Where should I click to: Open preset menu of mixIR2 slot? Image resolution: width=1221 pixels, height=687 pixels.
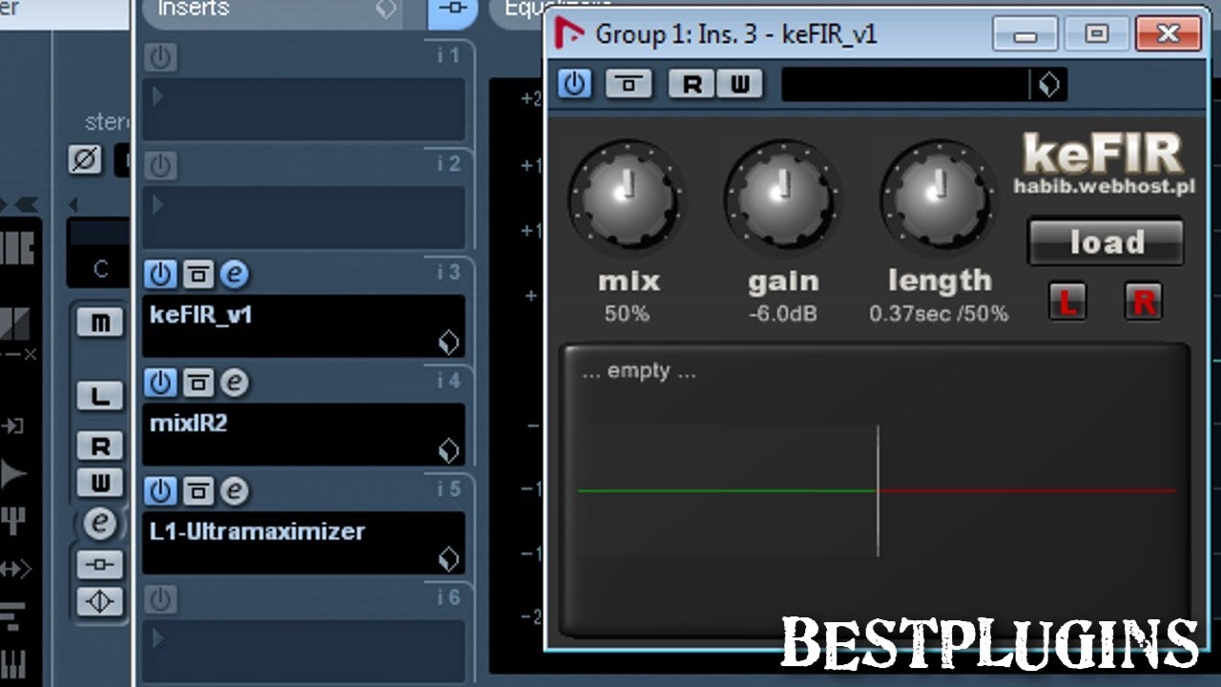[x=448, y=449]
